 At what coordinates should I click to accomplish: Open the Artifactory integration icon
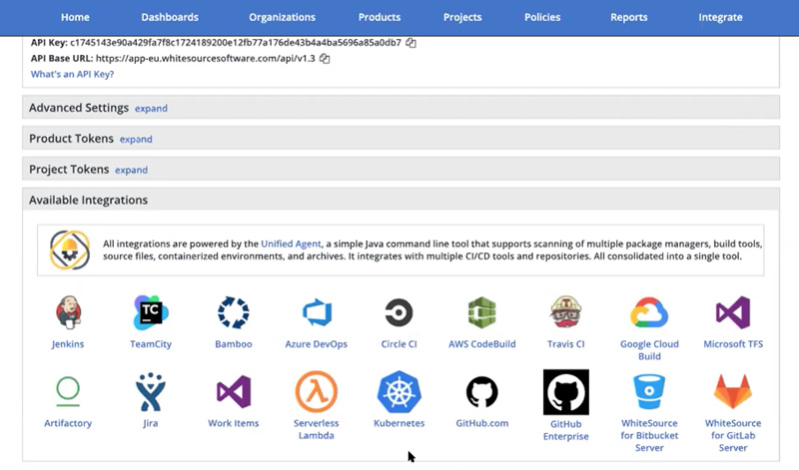(x=68, y=391)
